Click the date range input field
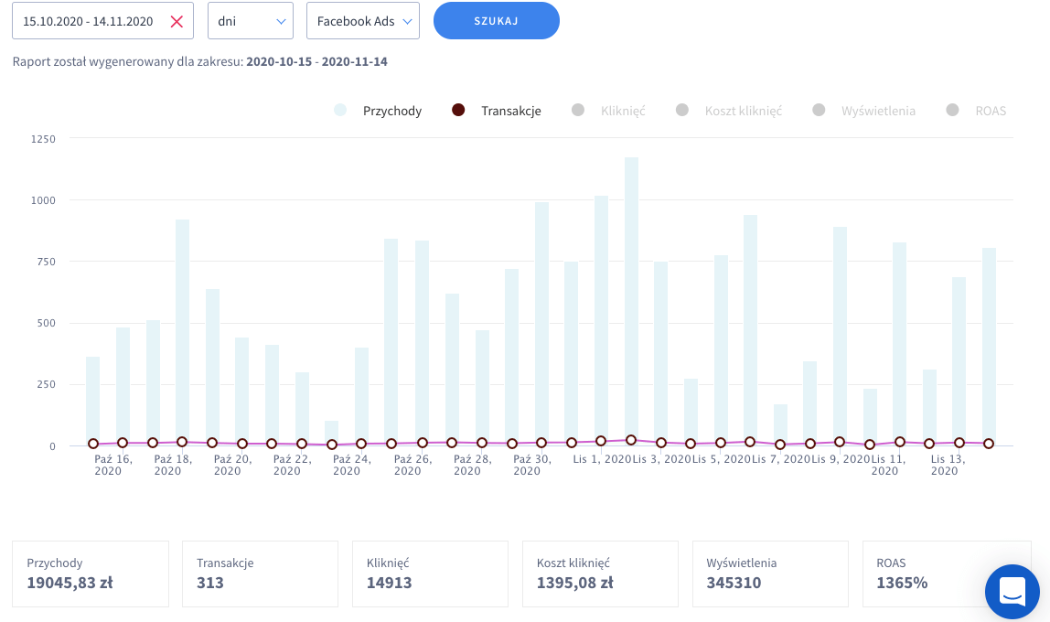 (x=89, y=21)
